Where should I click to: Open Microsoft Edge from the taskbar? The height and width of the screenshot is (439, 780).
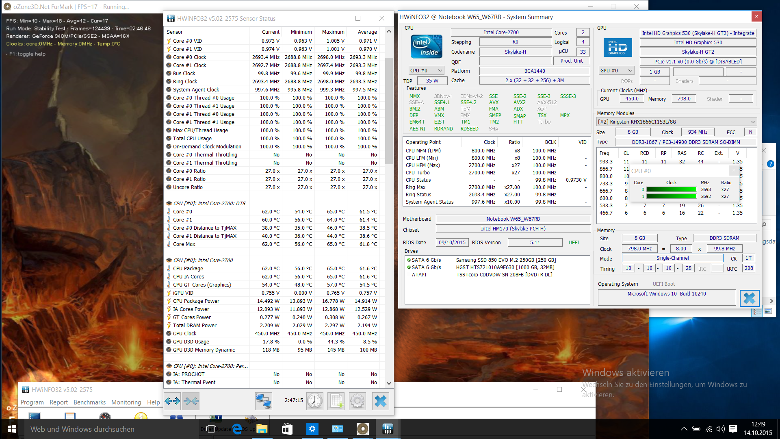[237, 429]
